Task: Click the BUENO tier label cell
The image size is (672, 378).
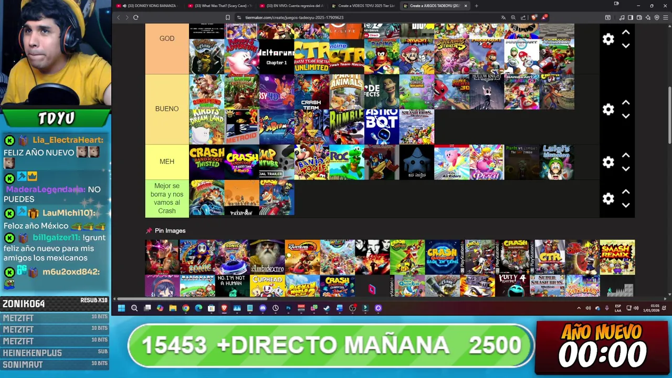Action: click(167, 109)
